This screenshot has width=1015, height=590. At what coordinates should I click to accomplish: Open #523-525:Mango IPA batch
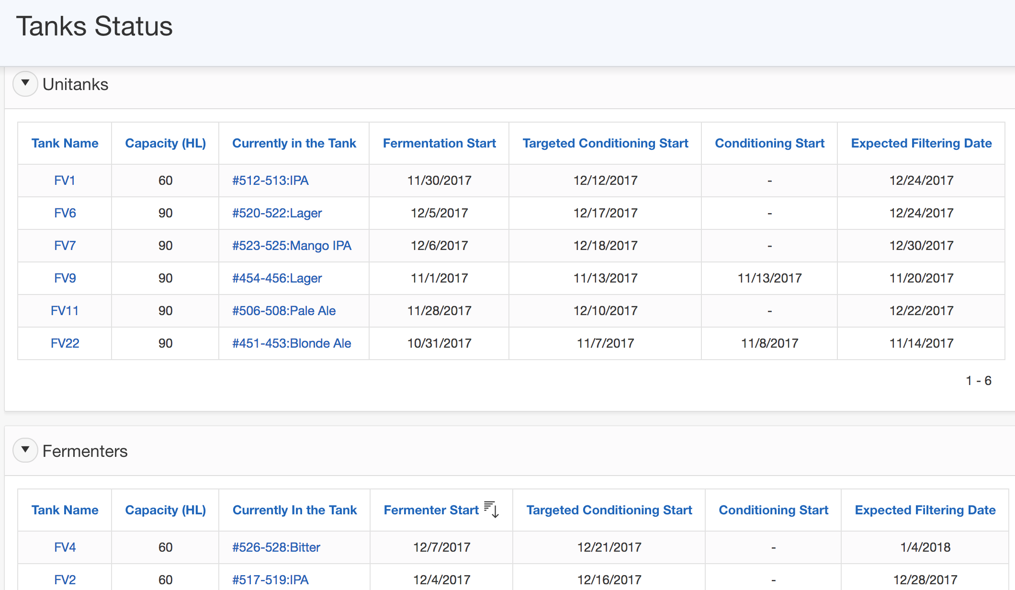(x=292, y=246)
